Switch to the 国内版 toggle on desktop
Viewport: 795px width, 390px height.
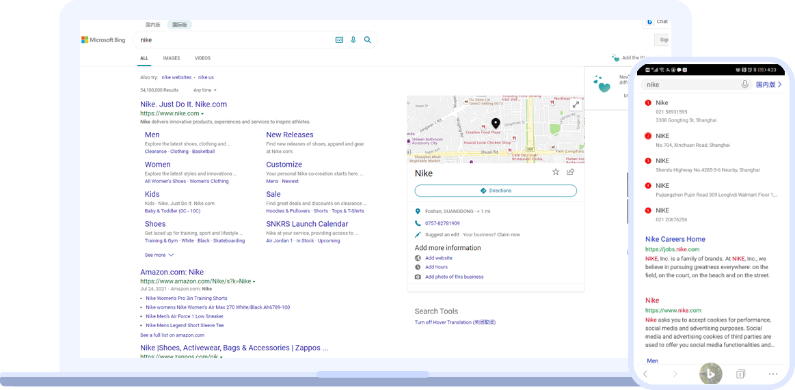coord(152,25)
